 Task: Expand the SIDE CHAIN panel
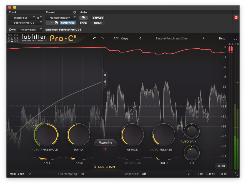point(105,167)
